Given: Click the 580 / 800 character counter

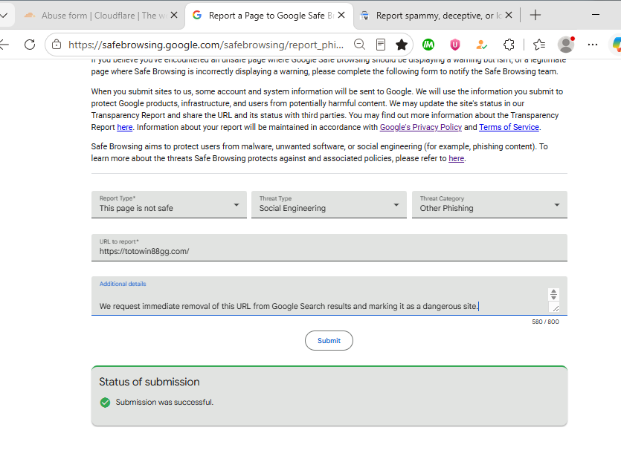Looking at the screenshot, I should tap(545, 322).
